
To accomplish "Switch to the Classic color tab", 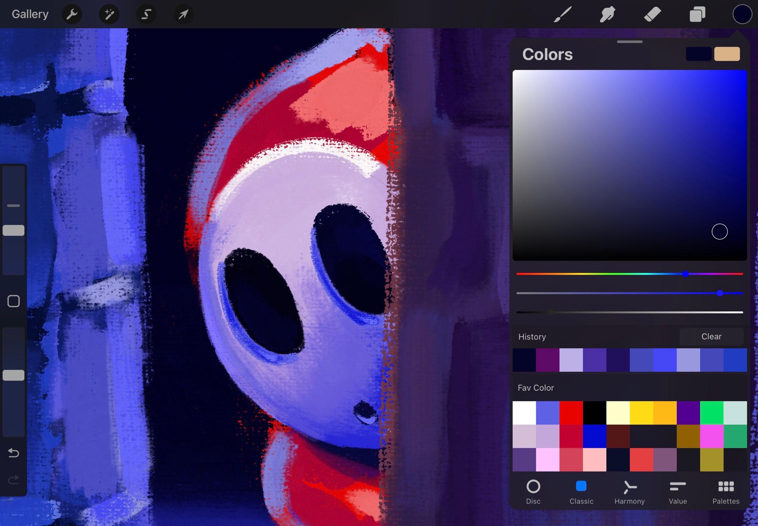I will [x=581, y=492].
